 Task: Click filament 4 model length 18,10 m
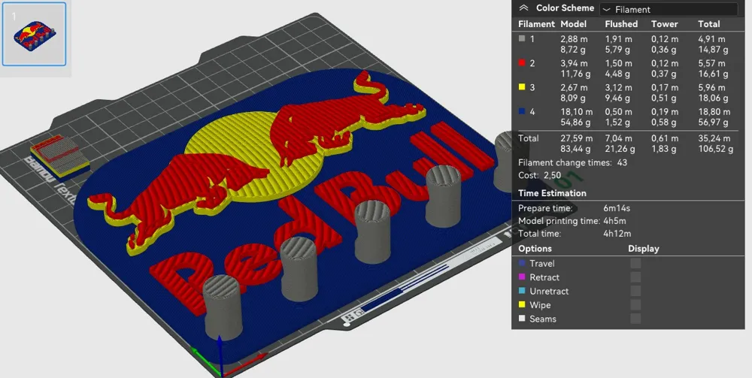[x=577, y=112]
